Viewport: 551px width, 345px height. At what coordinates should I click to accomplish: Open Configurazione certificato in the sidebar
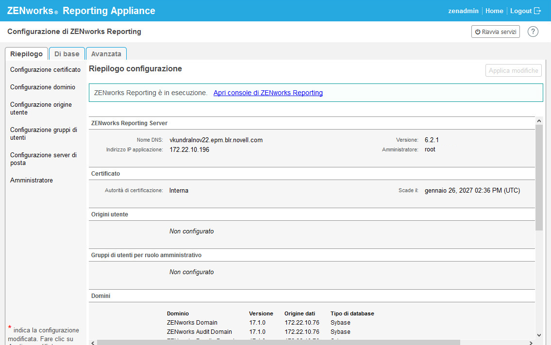click(x=45, y=69)
